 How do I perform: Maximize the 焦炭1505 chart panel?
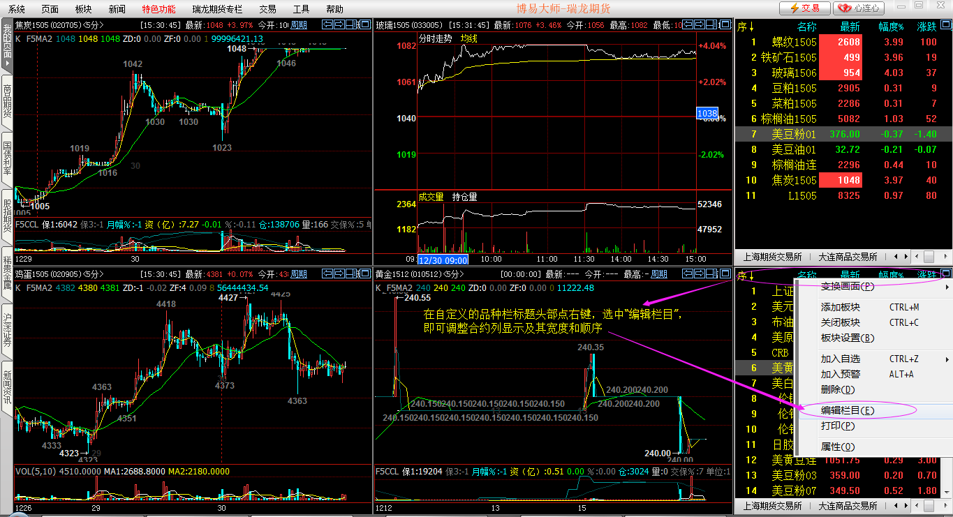(x=365, y=25)
